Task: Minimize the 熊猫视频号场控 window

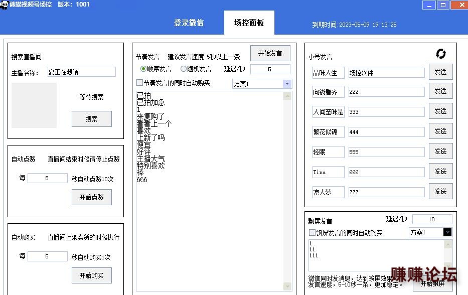Action: point(429,5)
